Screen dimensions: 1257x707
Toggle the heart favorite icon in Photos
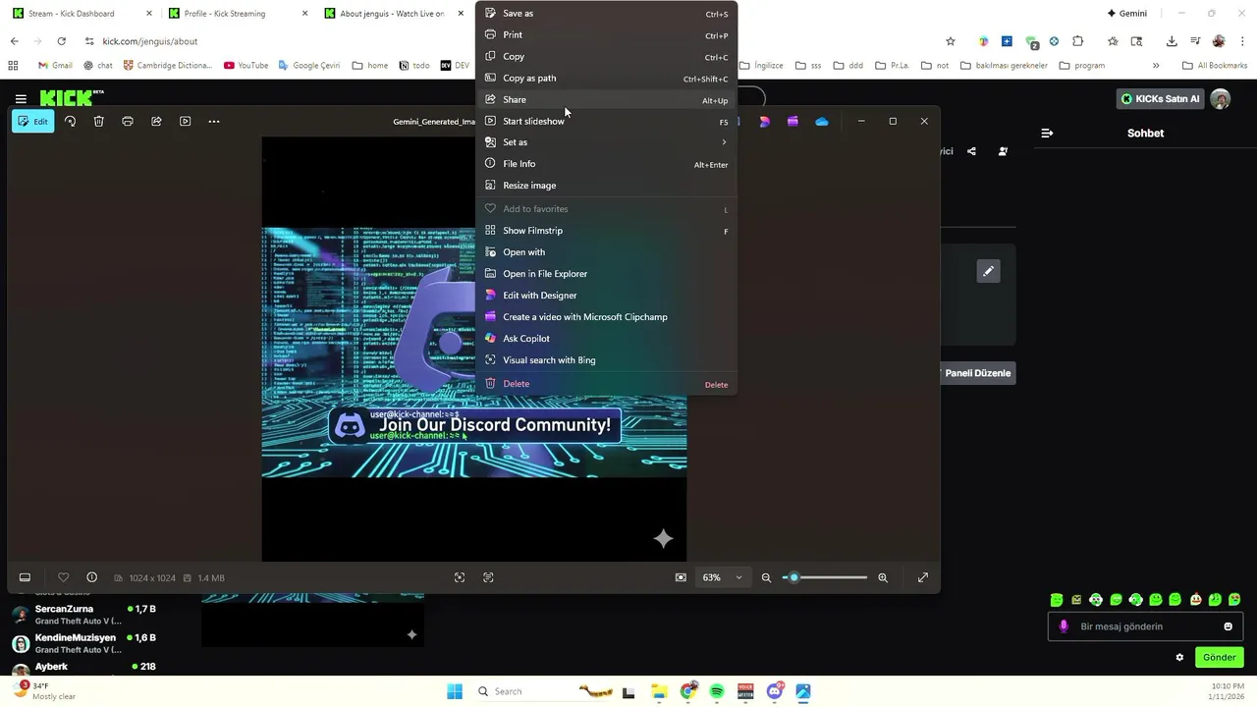pos(63,577)
